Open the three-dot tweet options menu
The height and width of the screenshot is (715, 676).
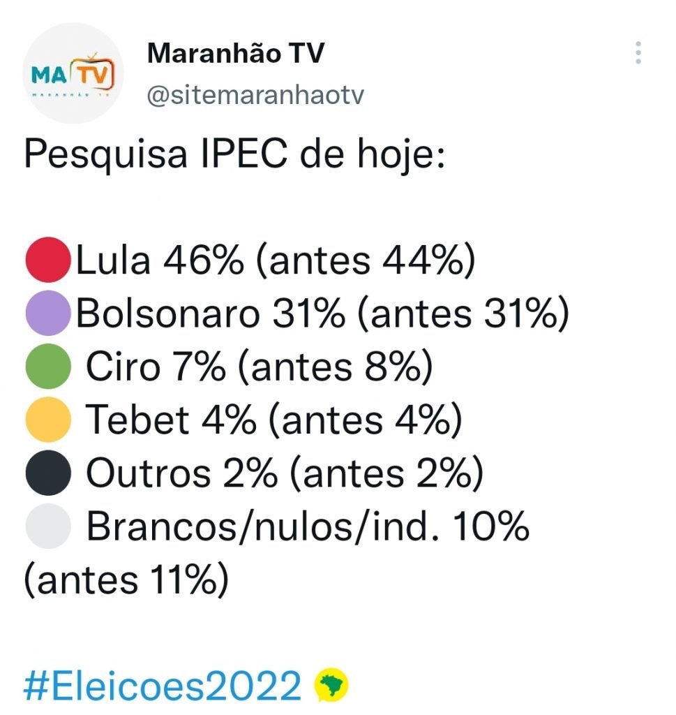[x=638, y=54]
